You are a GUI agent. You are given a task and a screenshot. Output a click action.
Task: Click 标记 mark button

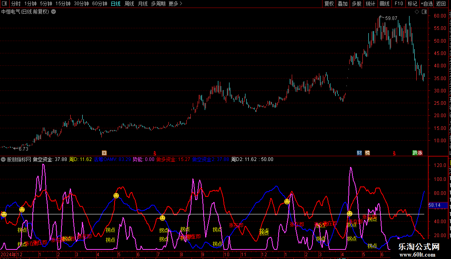point(412,4)
